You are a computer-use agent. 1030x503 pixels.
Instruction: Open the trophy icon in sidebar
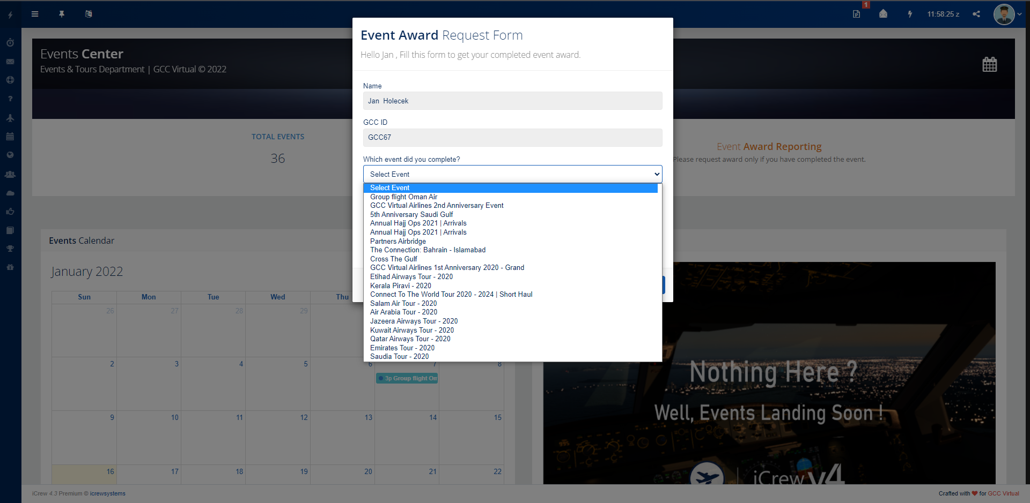click(x=10, y=249)
